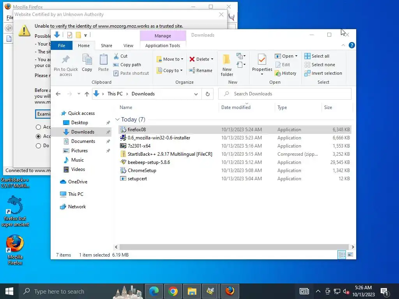Click Select none in ribbon
The image size is (399, 299).
(x=320, y=65)
